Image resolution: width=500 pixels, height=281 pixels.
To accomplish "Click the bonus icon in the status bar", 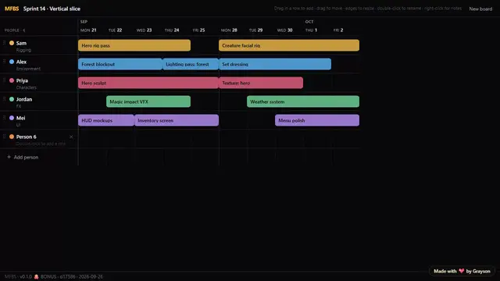I will (37, 276).
